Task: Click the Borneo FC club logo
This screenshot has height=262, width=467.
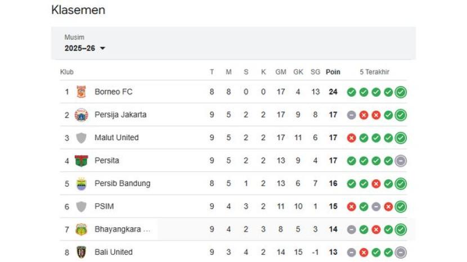Action: (x=82, y=92)
